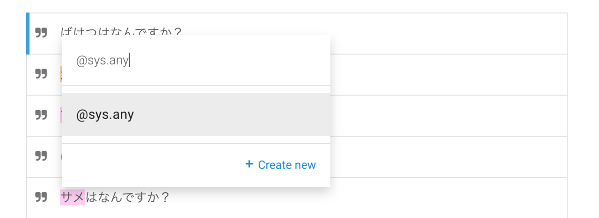
Task: Click the blank area of the fourth phrase row
Action: pos(448,157)
